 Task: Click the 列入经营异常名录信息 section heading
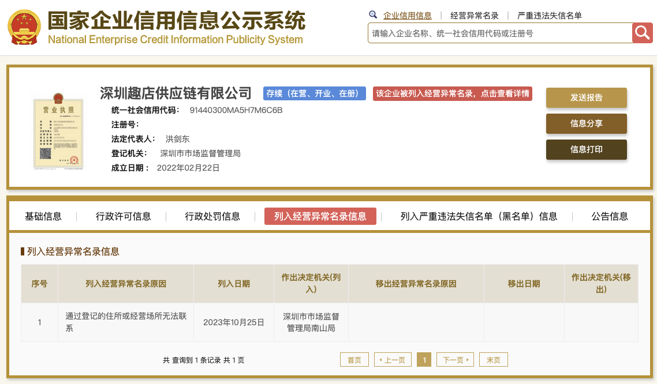pyautogui.click(x=73, y=251)
